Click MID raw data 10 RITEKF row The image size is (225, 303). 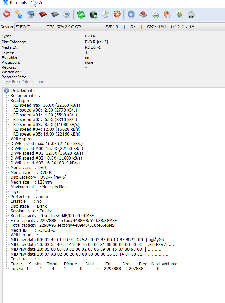93,245
